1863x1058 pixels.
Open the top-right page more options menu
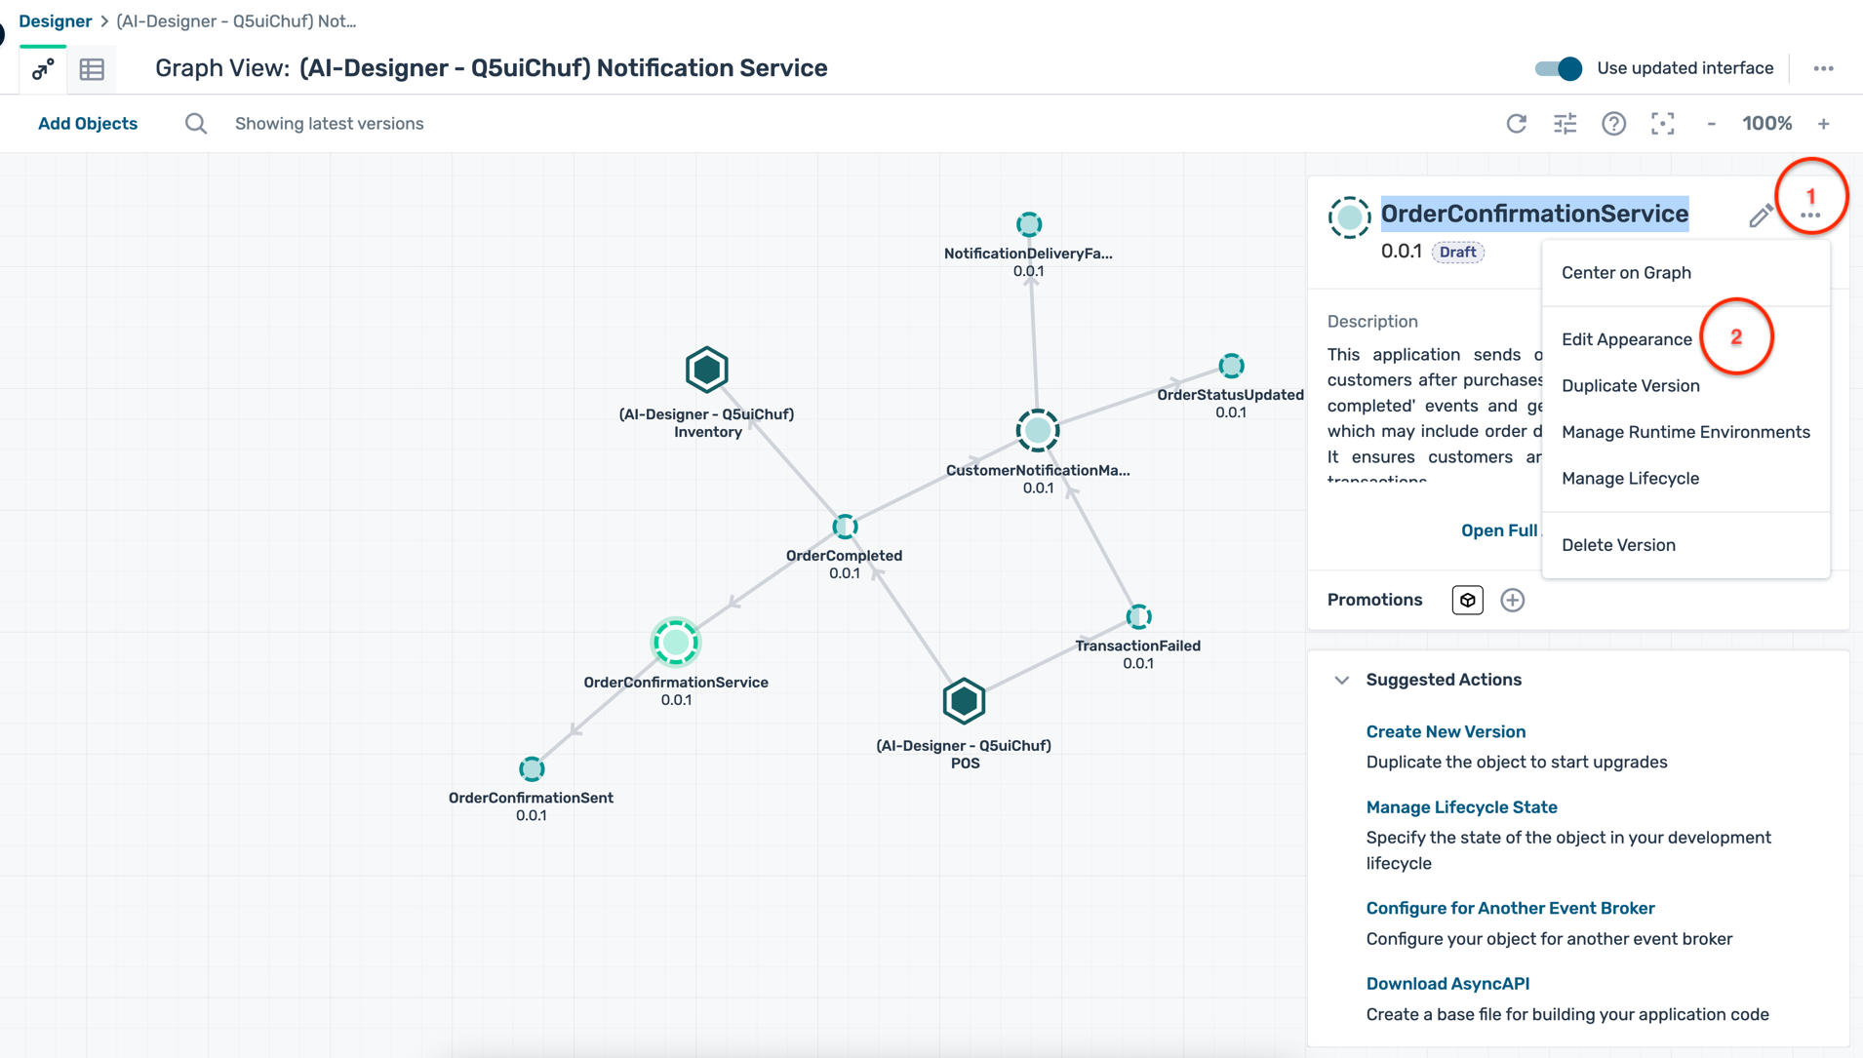coord(1823,68)
